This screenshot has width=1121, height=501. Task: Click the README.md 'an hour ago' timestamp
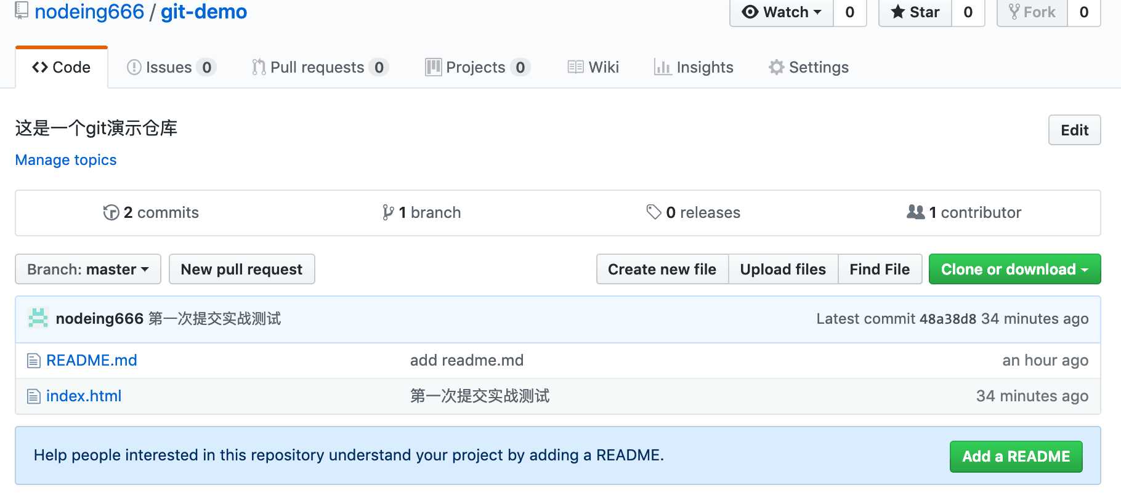(x=1045, y=360)
